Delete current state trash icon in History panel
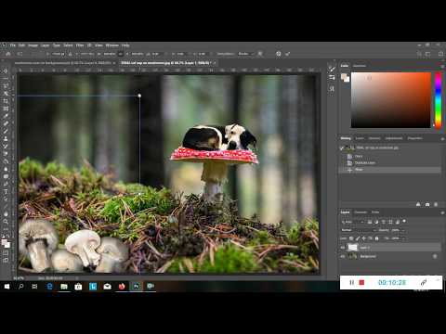This screenshot has height=334, width=446. pos(436,204)
